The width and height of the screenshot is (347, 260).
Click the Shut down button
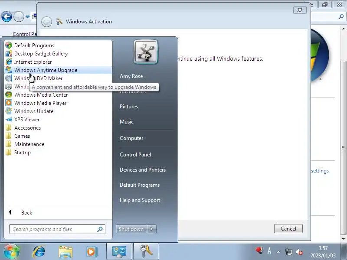point(131,229)
